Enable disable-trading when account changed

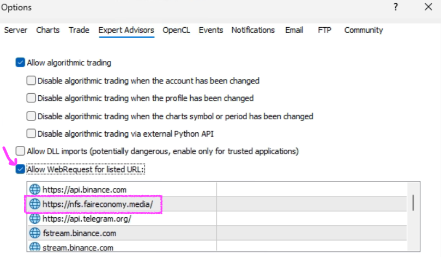31,81
